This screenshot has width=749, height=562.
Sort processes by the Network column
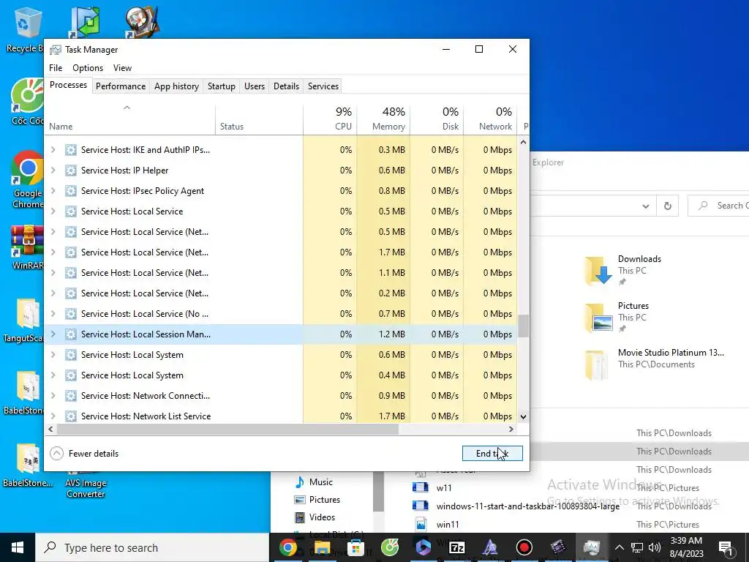[x=490, y=119]
